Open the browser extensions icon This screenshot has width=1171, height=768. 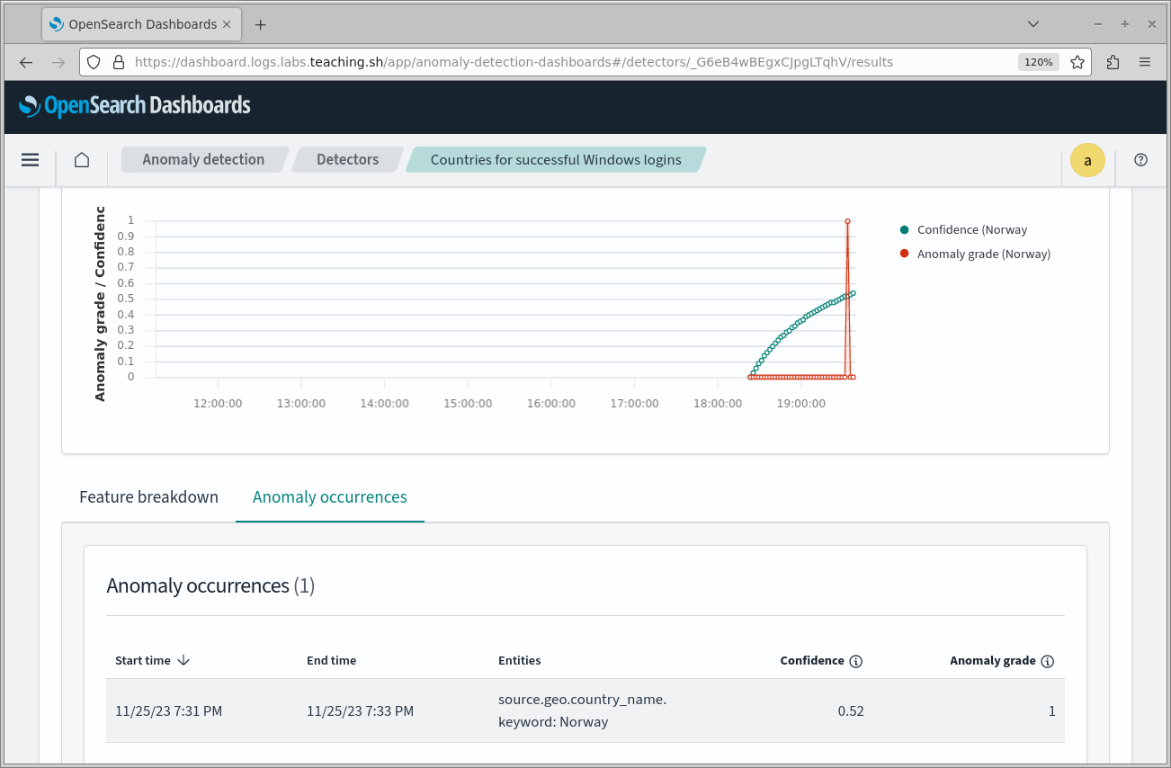(1113, 62)
